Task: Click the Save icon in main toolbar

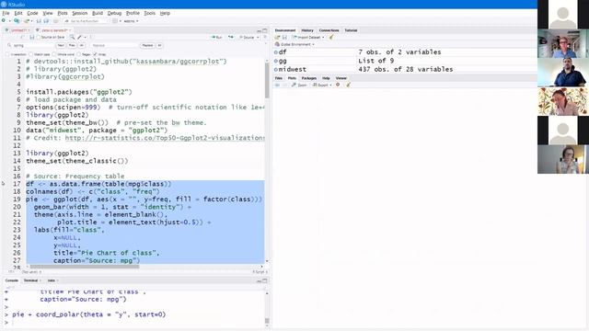Action: (39, 21)
